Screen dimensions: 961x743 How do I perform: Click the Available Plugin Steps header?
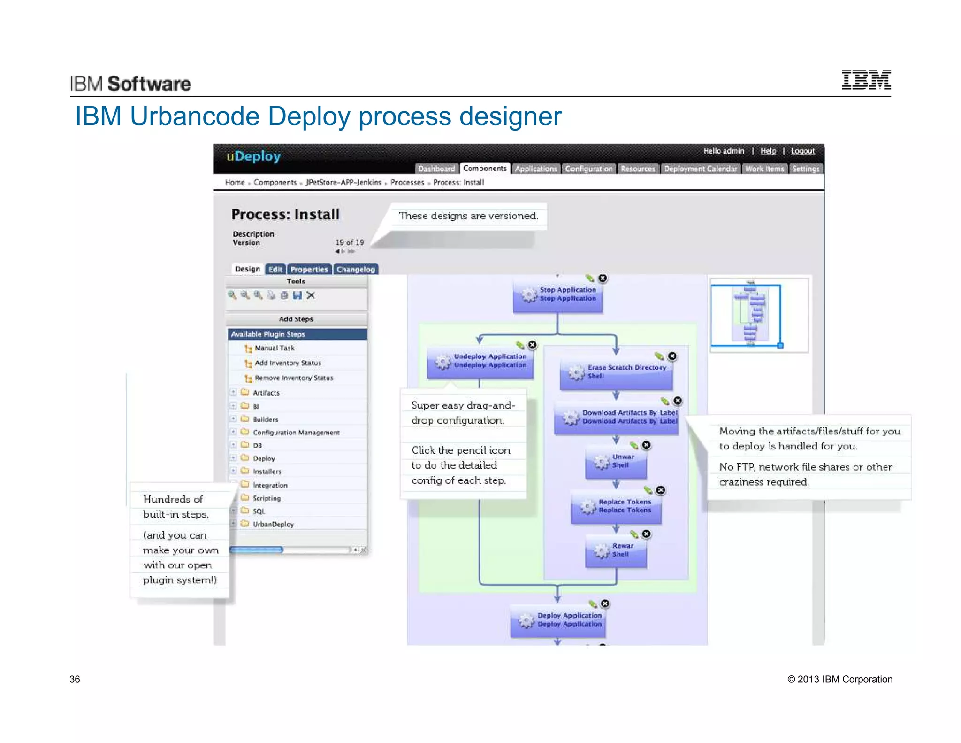297,334
